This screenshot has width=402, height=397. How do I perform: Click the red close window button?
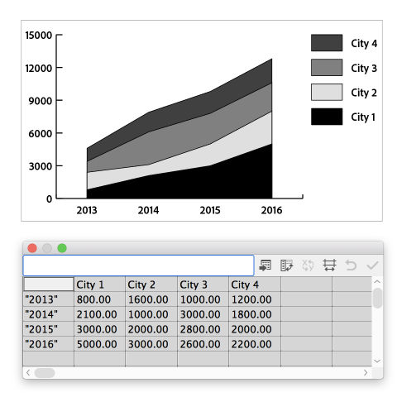point(32,248)
